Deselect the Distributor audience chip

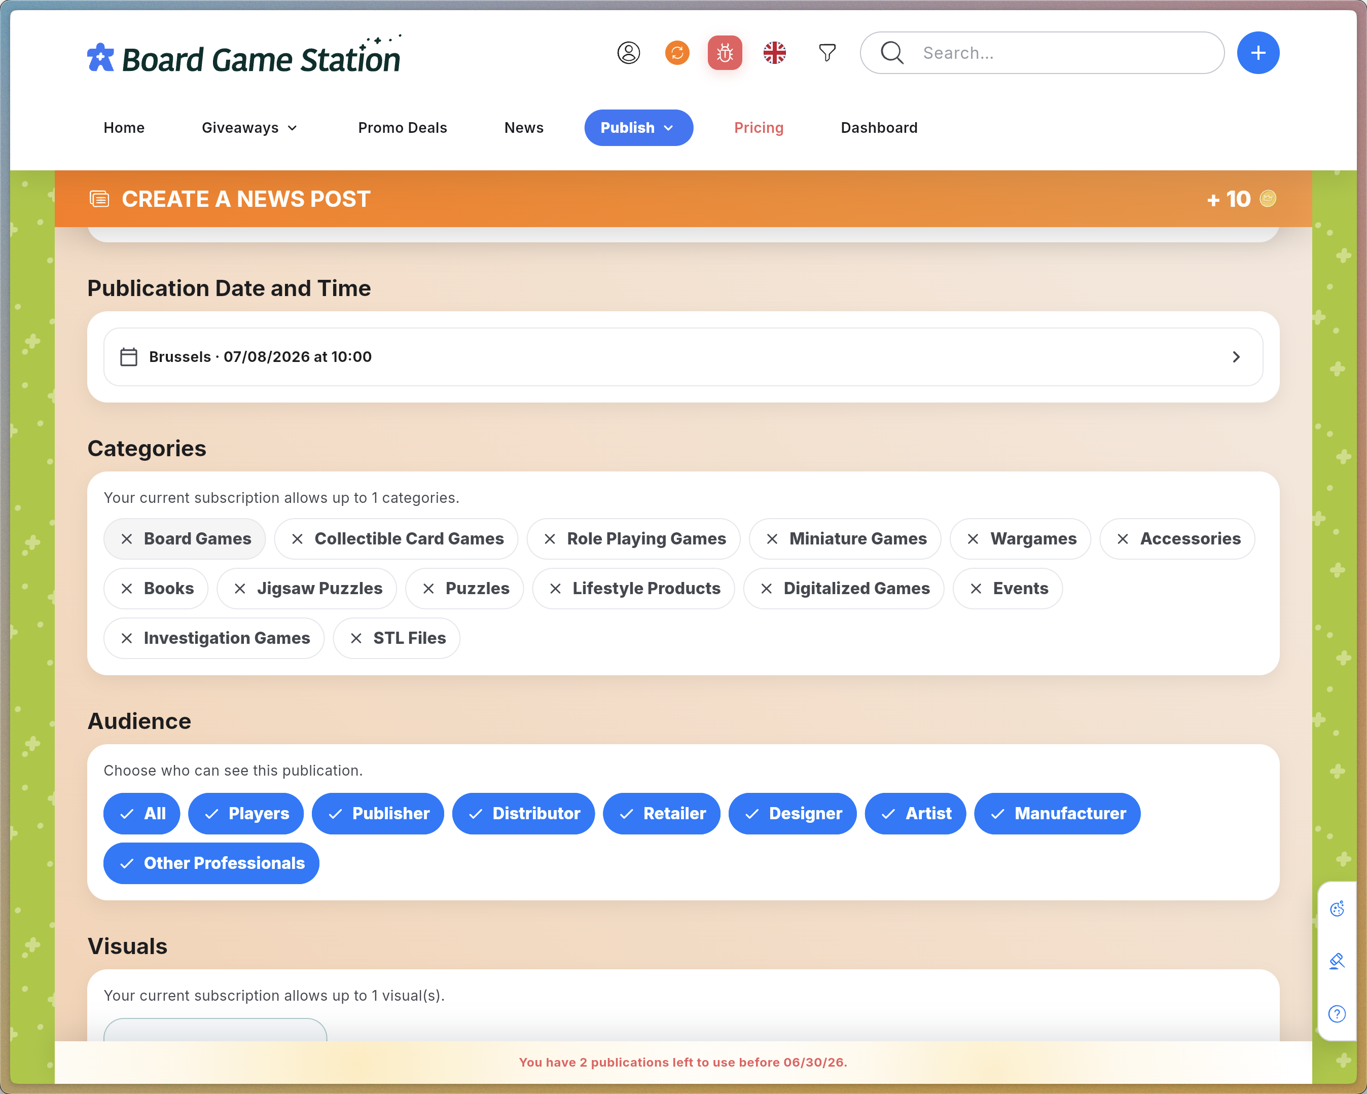(x=524, y=814)
